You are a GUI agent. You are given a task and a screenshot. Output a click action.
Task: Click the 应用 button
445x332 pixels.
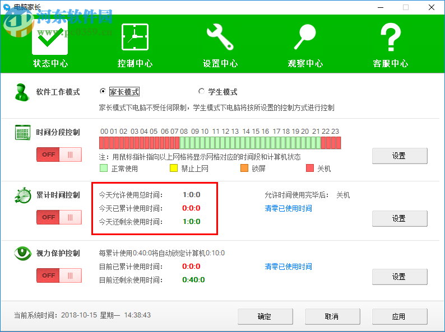(x=400, y=316)
